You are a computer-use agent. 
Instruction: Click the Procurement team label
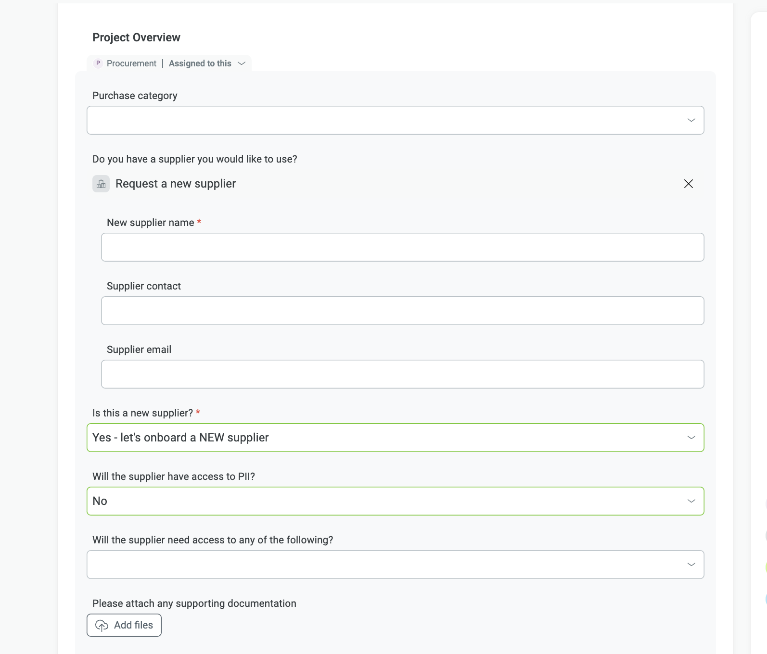pos(131,63)
